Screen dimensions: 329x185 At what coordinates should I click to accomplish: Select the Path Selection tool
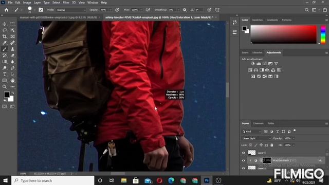[12, 74]
